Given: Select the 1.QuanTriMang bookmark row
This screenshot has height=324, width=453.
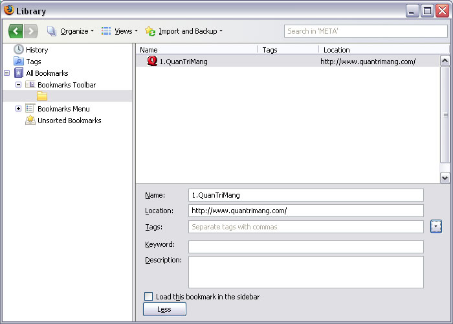Looking at the screenshot, I should click(288, 62).
